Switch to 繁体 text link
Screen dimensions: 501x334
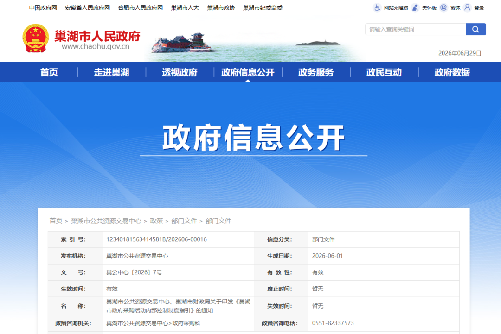[456, 8]
